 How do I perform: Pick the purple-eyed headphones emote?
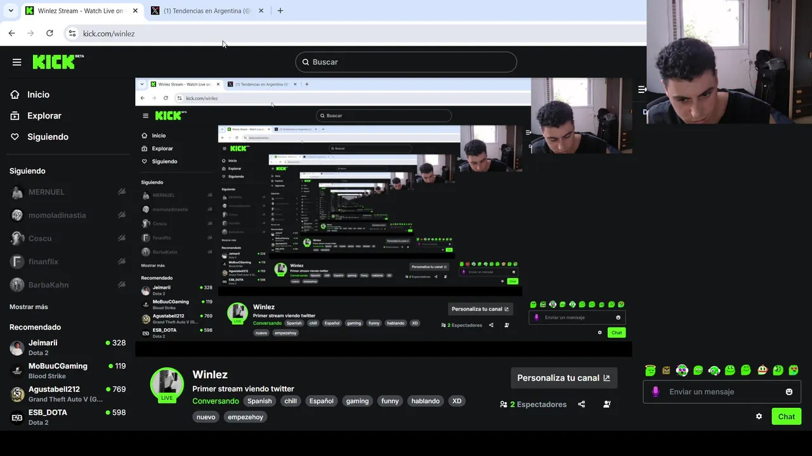[x=682, y=370]
